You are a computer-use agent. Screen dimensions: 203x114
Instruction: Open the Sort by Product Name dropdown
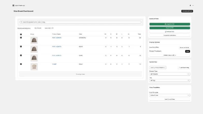point(158,67)
